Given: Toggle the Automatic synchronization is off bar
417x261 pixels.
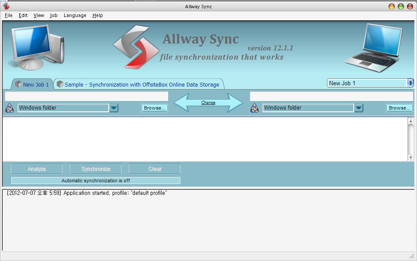Looking at the screenshot, I should [x=96, y=181].
